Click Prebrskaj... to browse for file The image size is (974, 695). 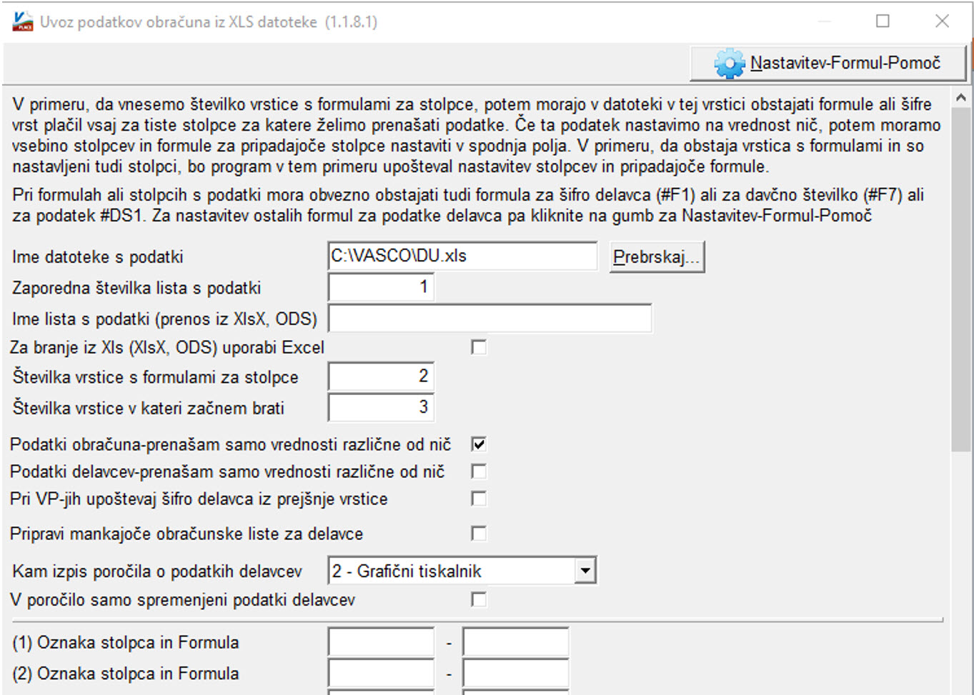coord(657,257)
